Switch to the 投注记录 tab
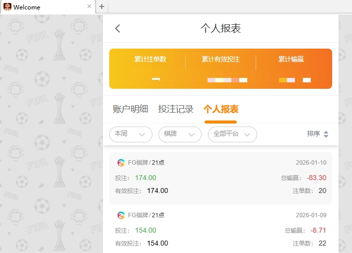Screen dimensions: 352x253 (176, 109)
